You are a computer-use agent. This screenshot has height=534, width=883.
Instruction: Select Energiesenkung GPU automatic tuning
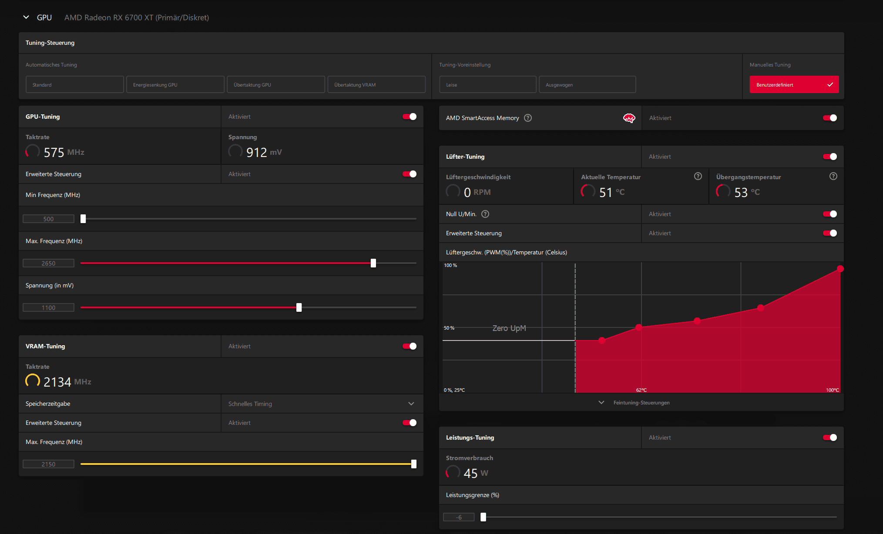pos(175,85)
